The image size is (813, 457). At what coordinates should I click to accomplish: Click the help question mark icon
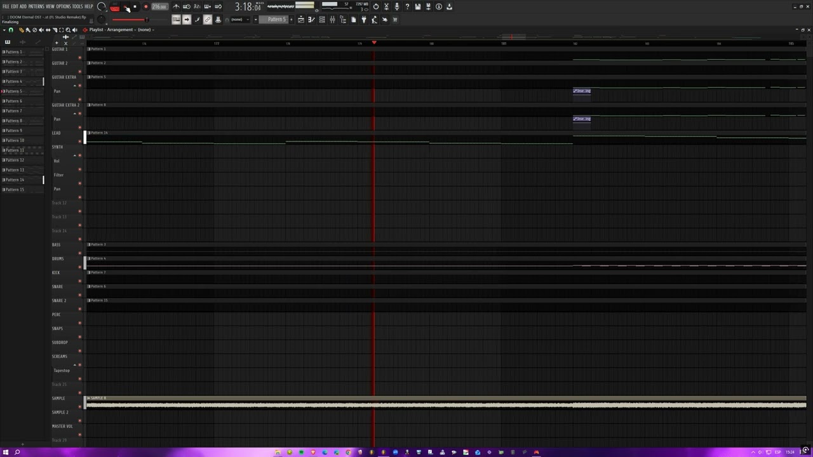[407, 7]
